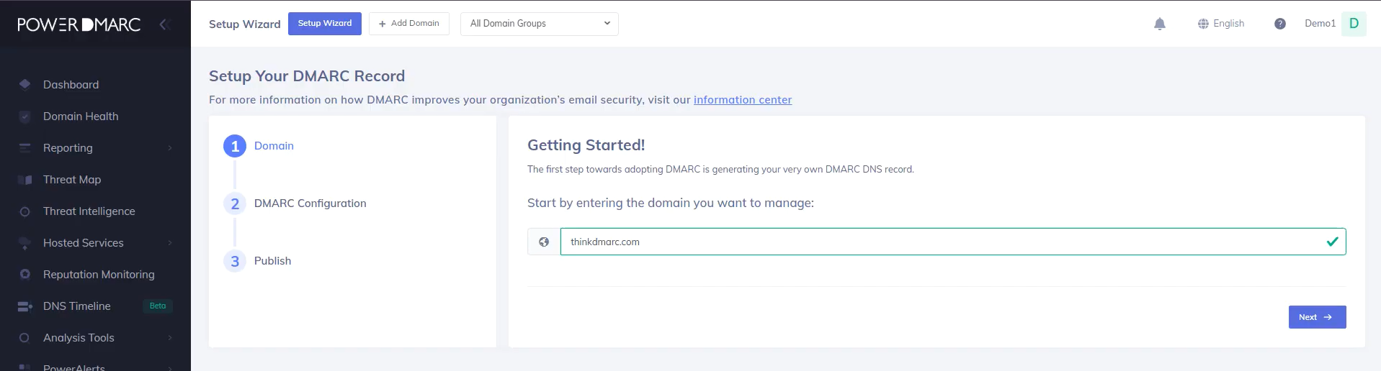The width and height of the screenshot is (1381, 371).
Task: Click the globe language icon
Action: pos(1203,24)
